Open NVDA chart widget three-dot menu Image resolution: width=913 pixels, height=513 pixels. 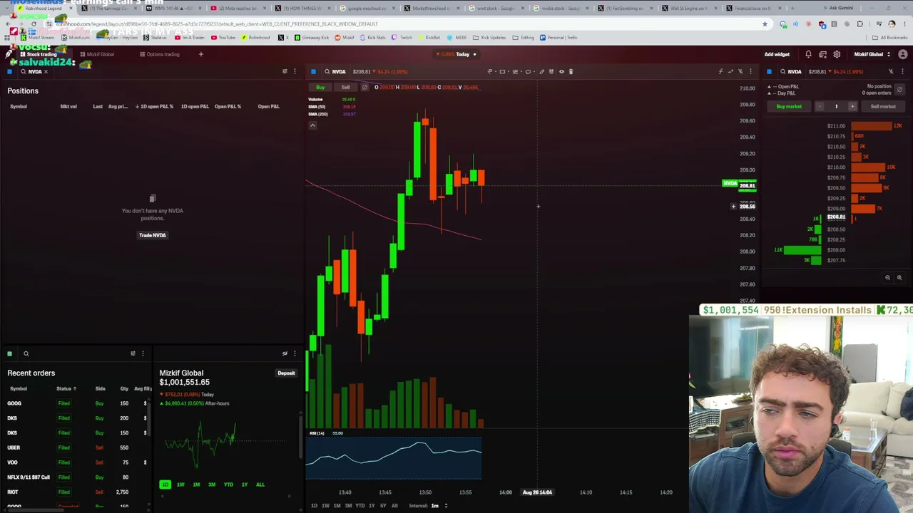pyautogui.click(x=750, y=71)
